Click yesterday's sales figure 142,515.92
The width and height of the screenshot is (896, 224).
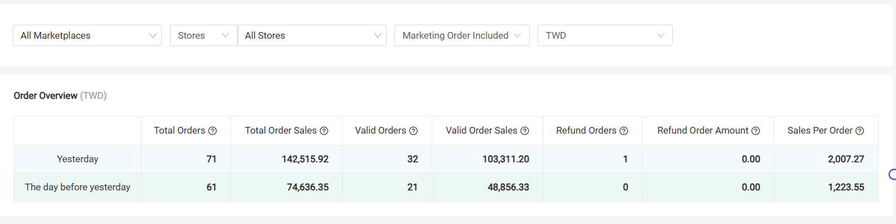pyautogui.click(x=305, y=159)
